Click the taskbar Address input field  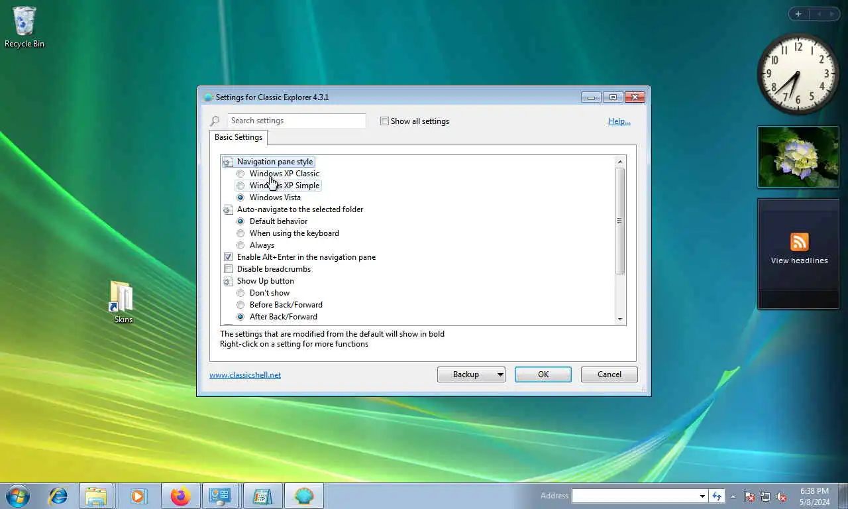(x=635, y=496)
